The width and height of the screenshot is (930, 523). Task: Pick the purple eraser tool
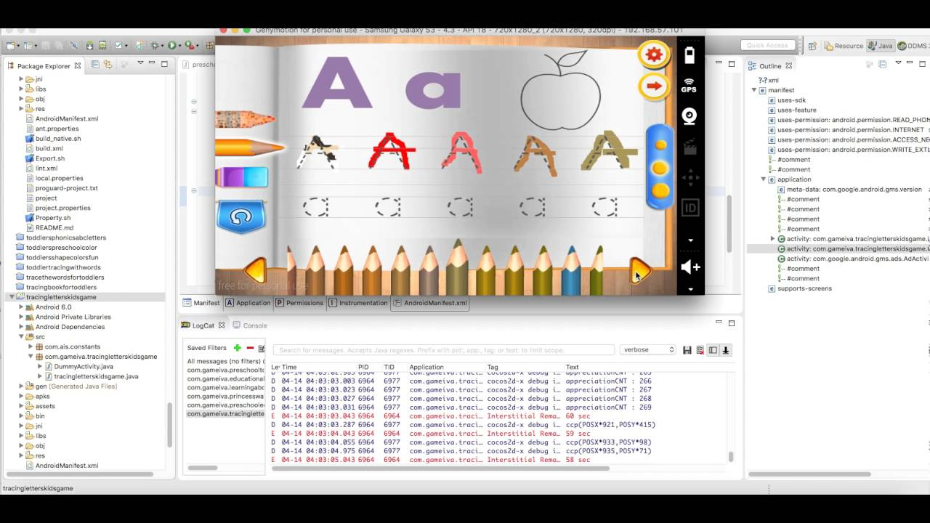pos(242,177)
